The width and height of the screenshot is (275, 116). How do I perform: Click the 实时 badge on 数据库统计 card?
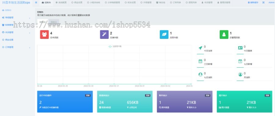click(148, 95)
